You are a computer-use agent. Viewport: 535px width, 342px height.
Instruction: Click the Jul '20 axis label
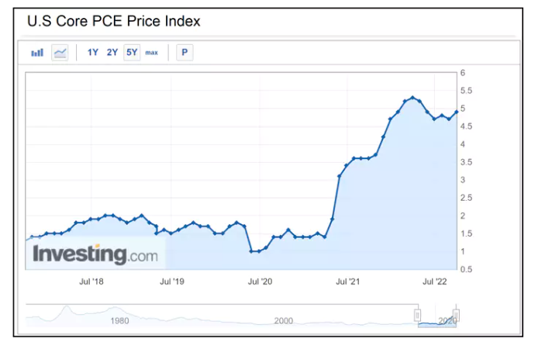coord(260,282)
